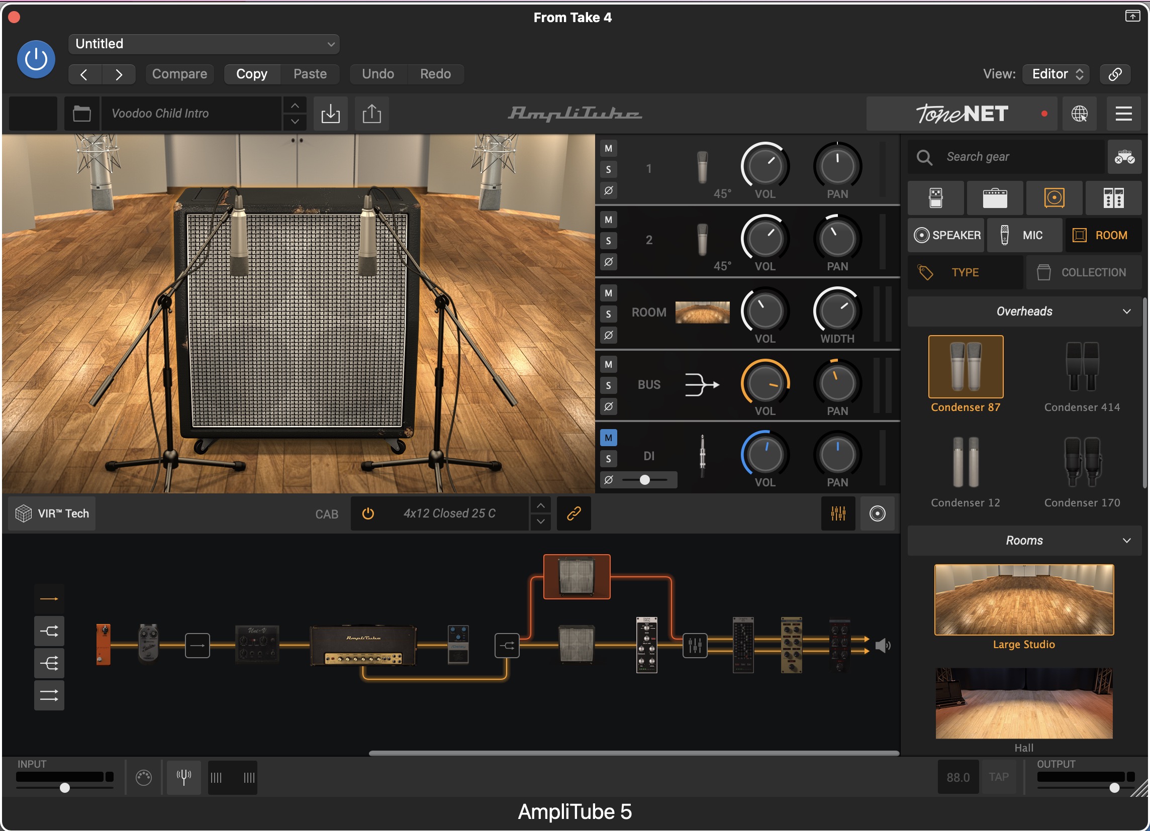Select the two parallel lines routing icon
The width and height of the screenshot is (1150, 831).
tap(49, 696)
